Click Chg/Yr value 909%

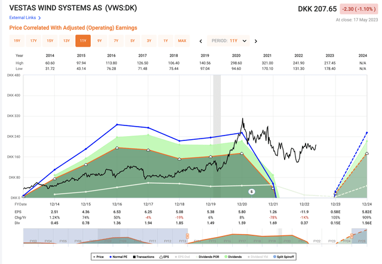tap(367, 217)
